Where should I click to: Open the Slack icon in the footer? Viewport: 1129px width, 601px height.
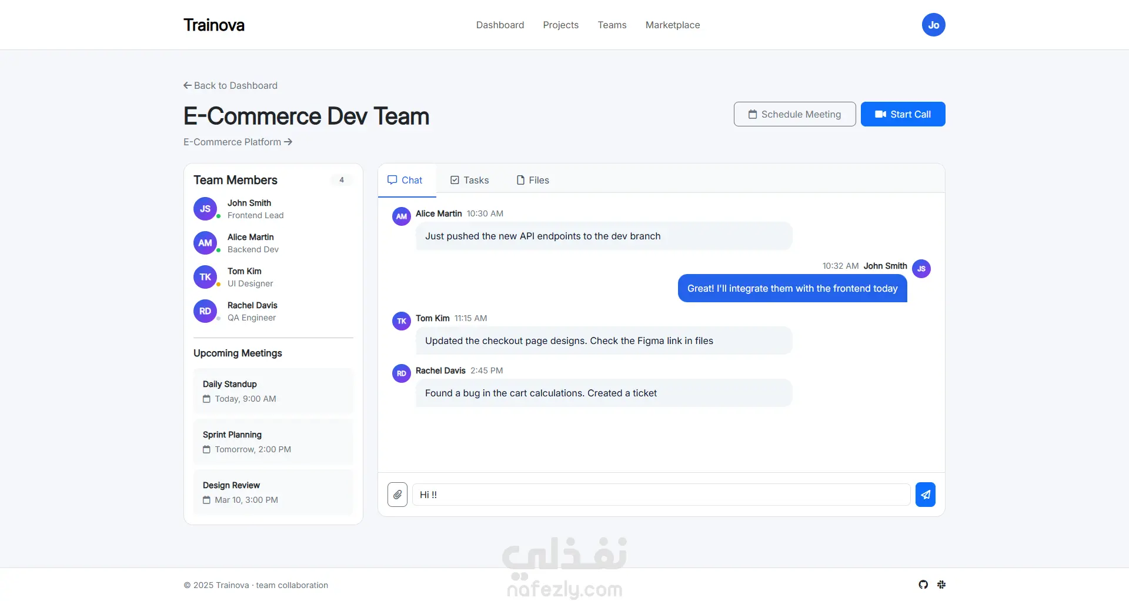(941, 585)
